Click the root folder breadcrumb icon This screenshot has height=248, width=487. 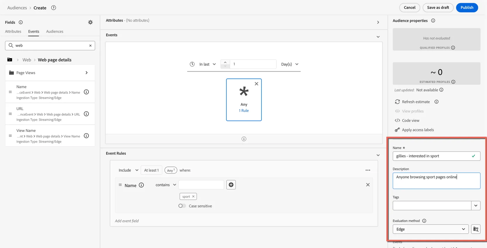tap(10, 60)
